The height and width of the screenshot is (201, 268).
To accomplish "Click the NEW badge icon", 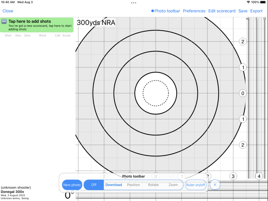I will pos(4,22).
